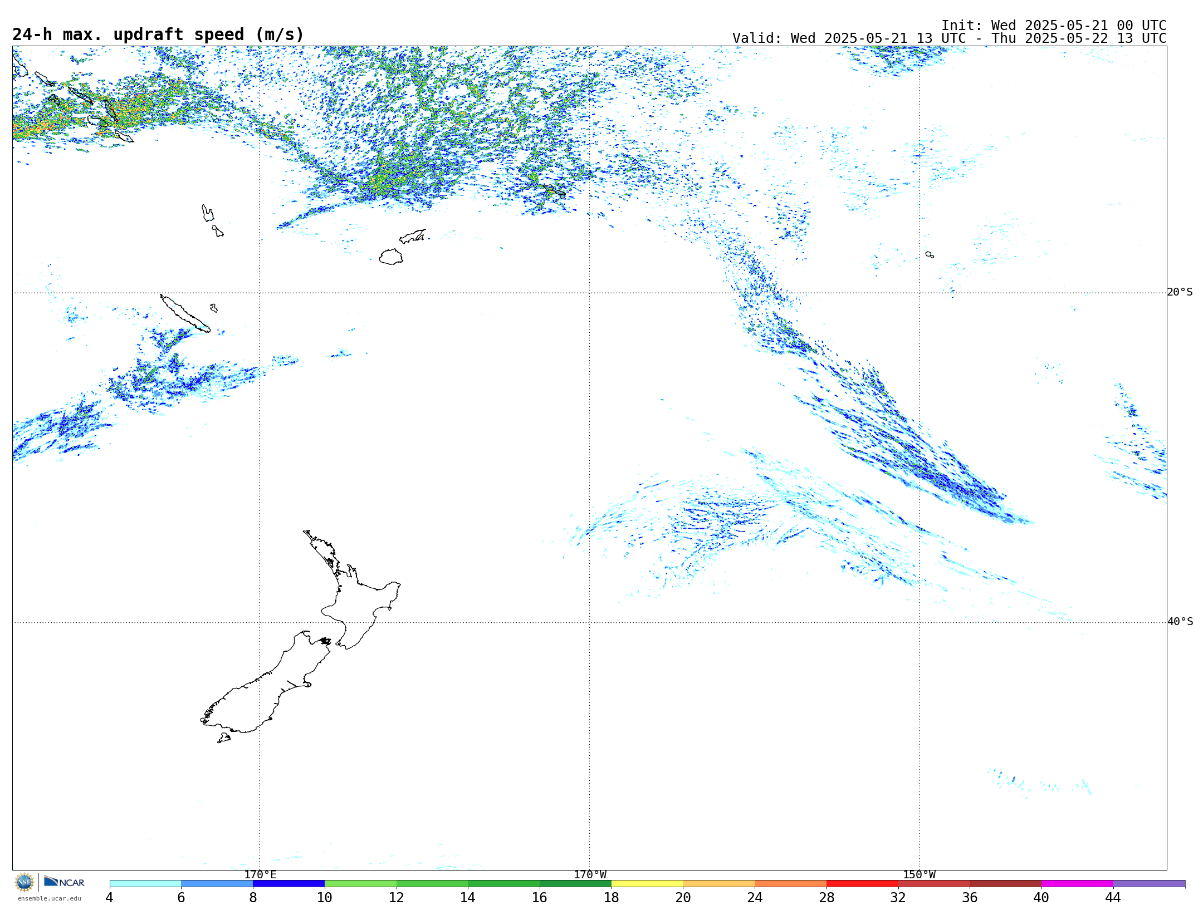Click the '40°S' latitude label

click(1180, 622)
